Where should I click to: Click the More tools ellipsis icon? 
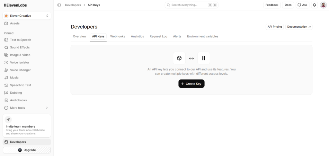click(x=6, y=108)
